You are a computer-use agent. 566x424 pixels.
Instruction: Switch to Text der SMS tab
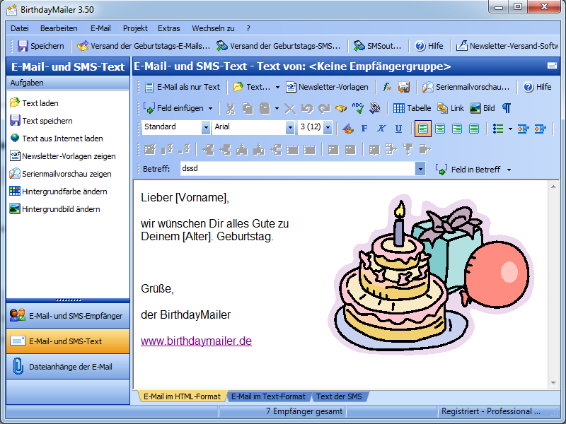[x=339, y=396]
